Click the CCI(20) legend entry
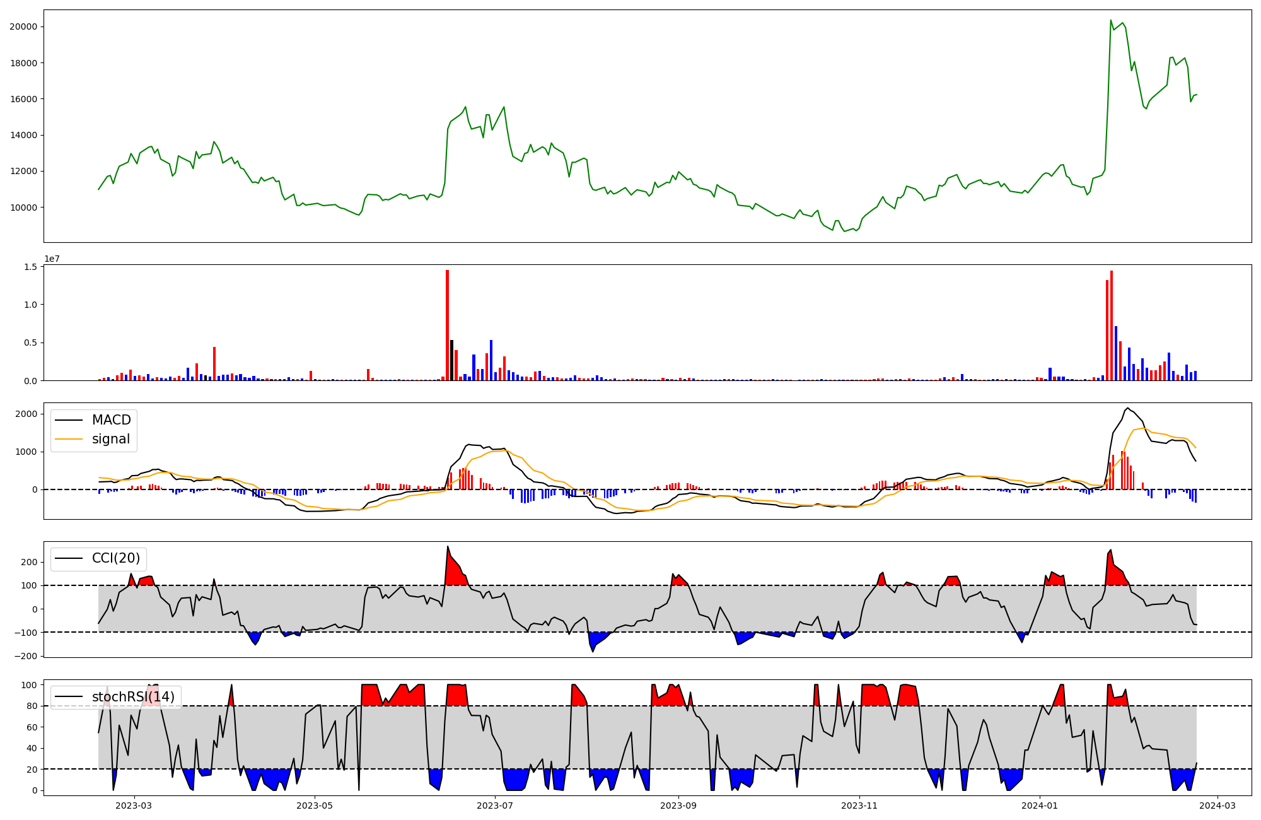Viewport: 1261px width, 820px height. pyautogui.click(x=116, y=558)
